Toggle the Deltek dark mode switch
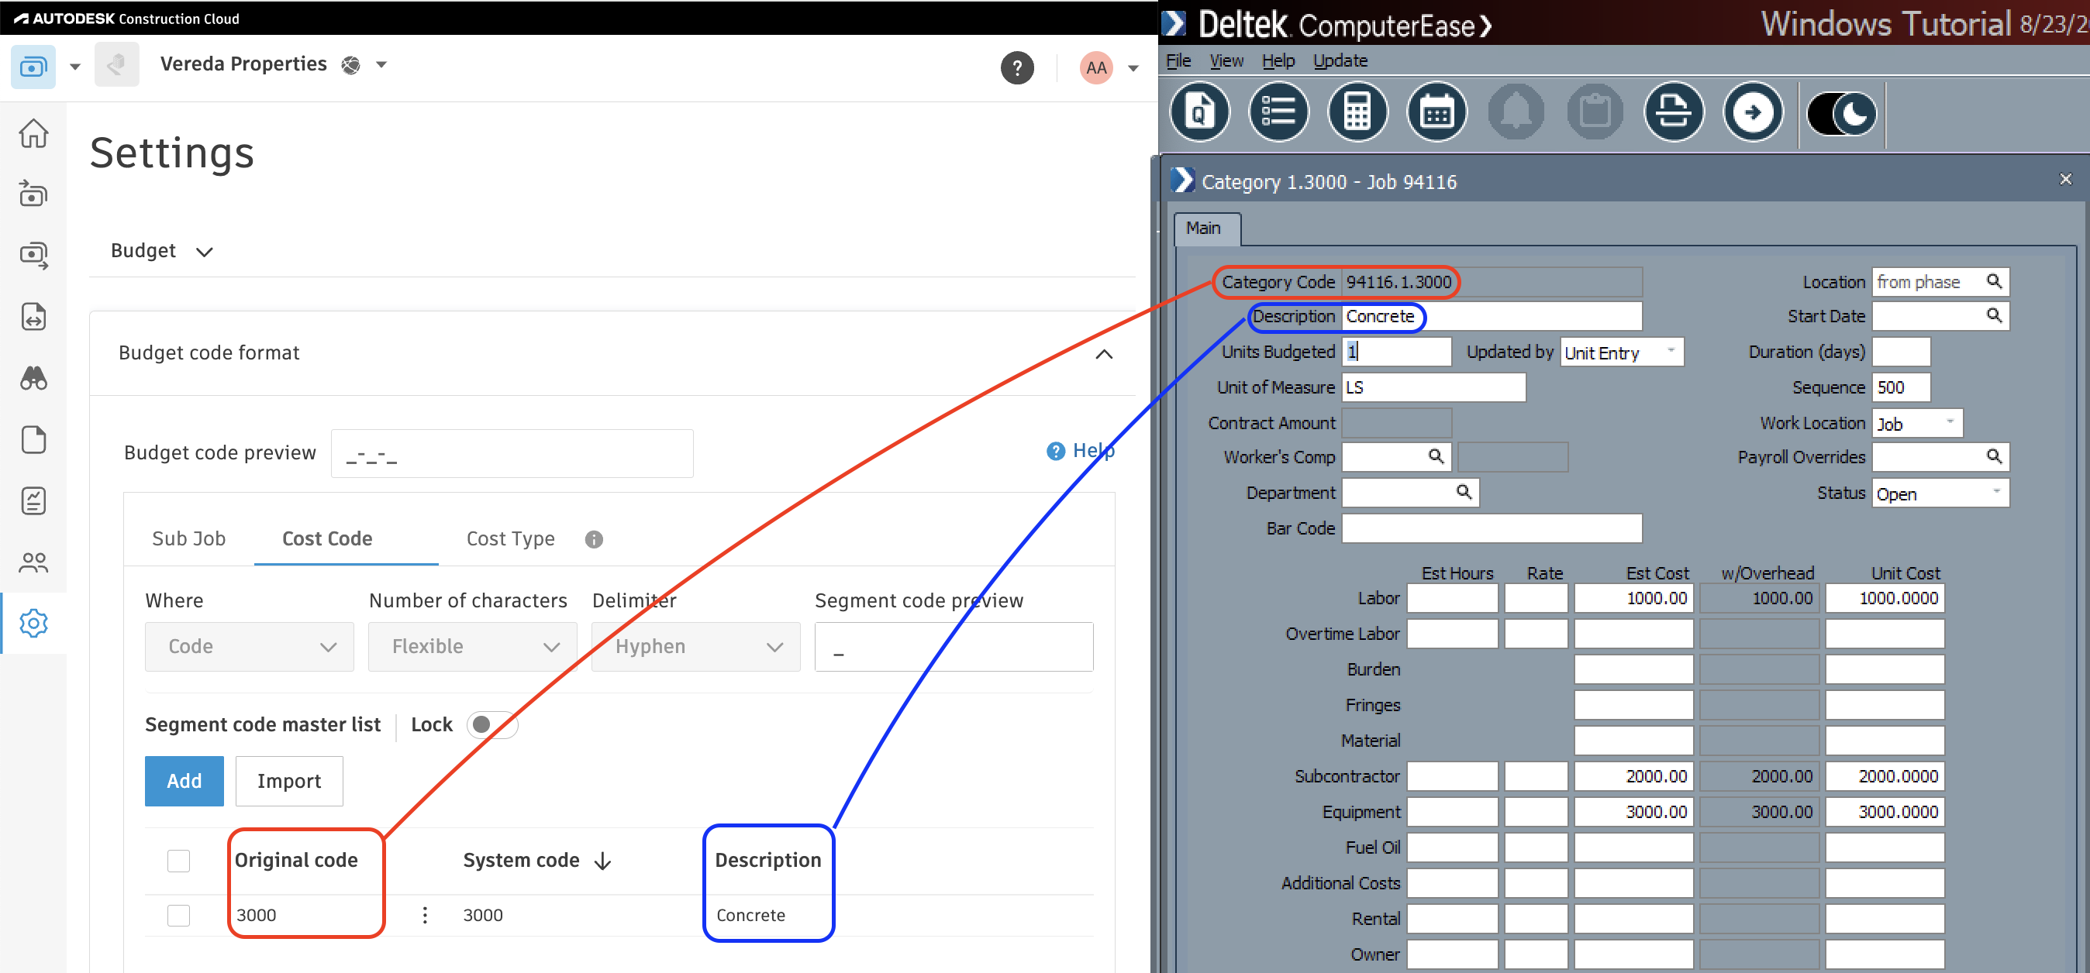 click(x=1841, y=114)
